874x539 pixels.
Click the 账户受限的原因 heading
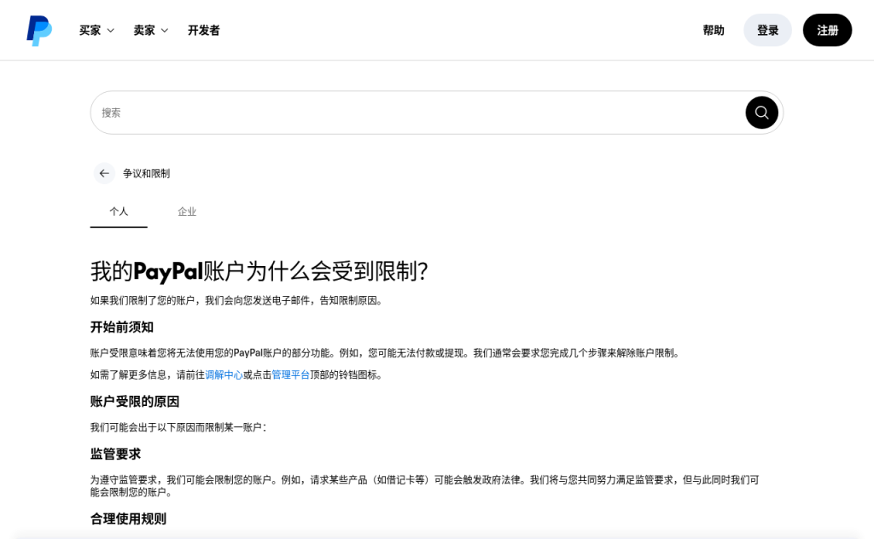(x=135, y=402)
